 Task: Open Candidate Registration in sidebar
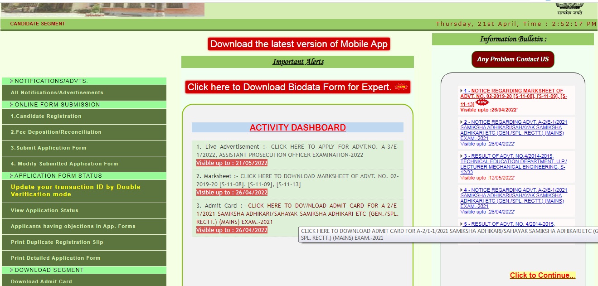click(46, 116)
